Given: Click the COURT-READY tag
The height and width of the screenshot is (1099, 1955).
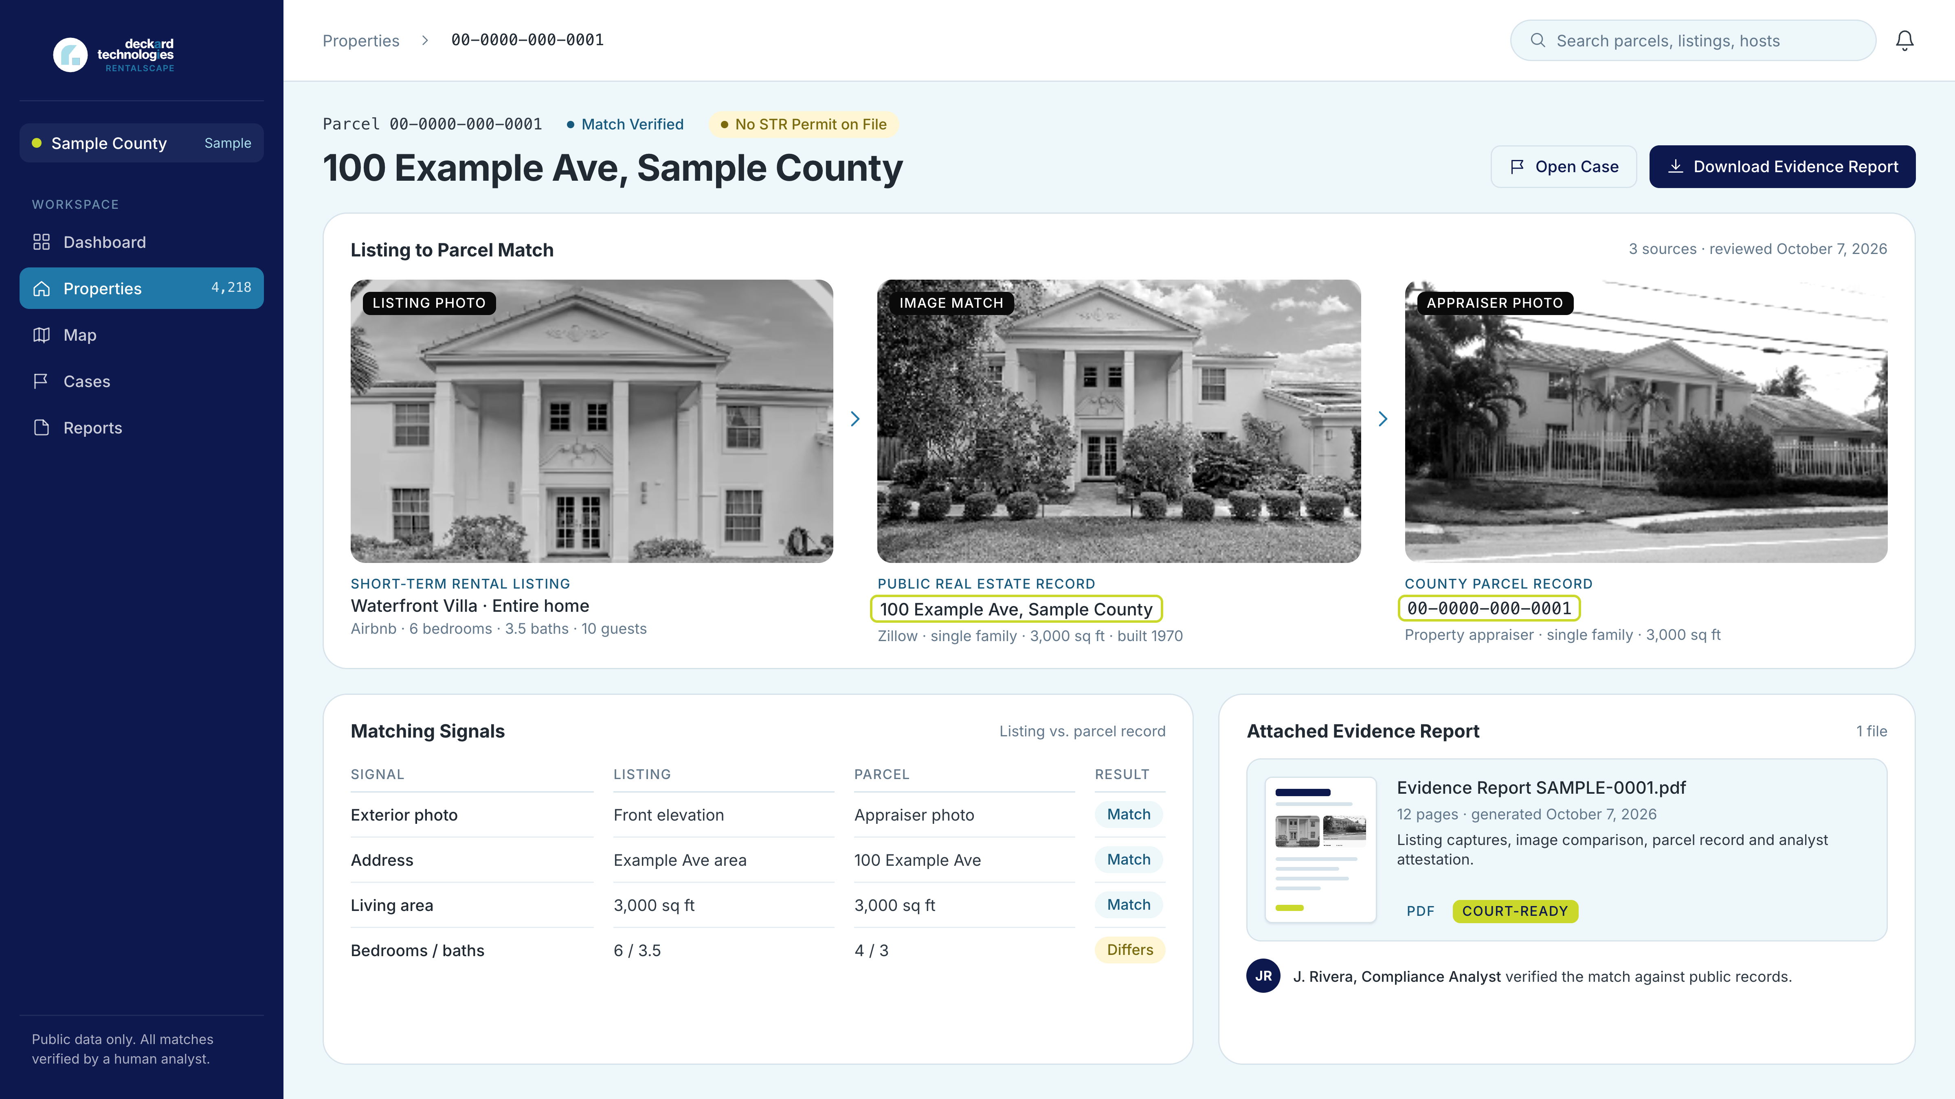Looking at the screenshot, I should pos(1515,911).
